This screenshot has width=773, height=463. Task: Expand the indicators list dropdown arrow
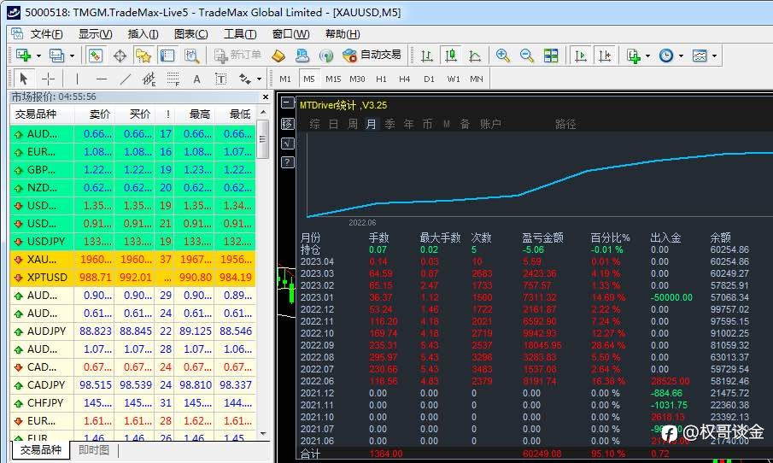(x=647, y=56)
